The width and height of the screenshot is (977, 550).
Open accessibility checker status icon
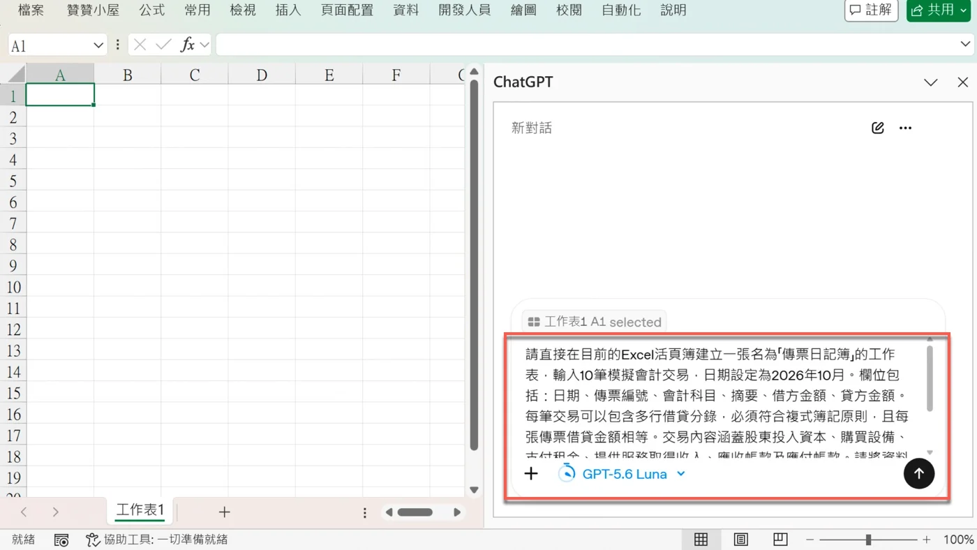(93, 540)
